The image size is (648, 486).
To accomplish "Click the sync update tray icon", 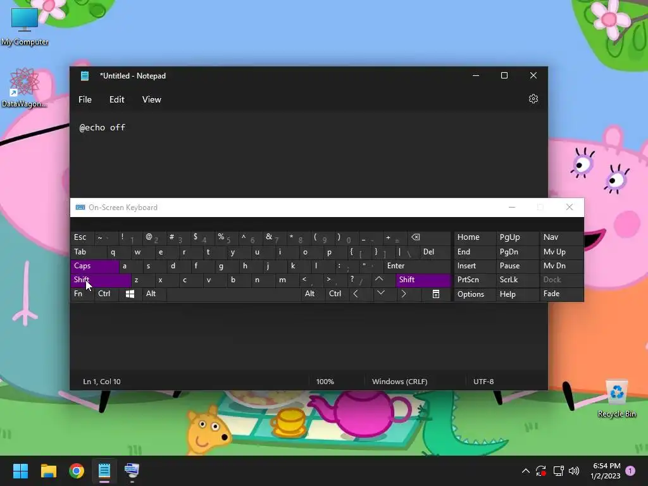I will point(541,471).
